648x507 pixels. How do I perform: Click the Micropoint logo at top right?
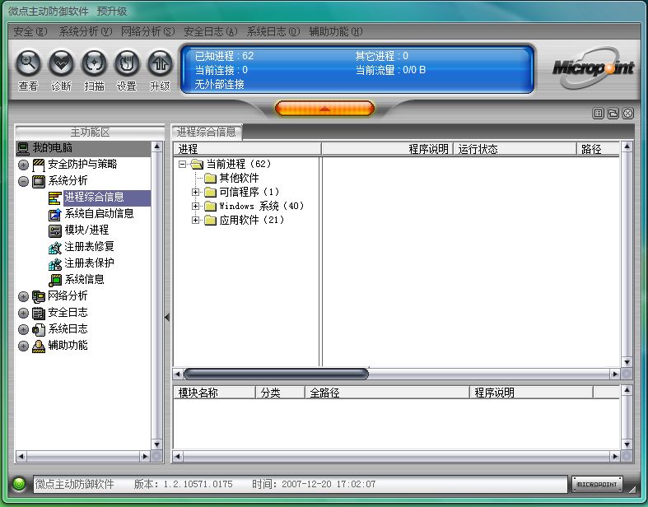coord(593,67)
